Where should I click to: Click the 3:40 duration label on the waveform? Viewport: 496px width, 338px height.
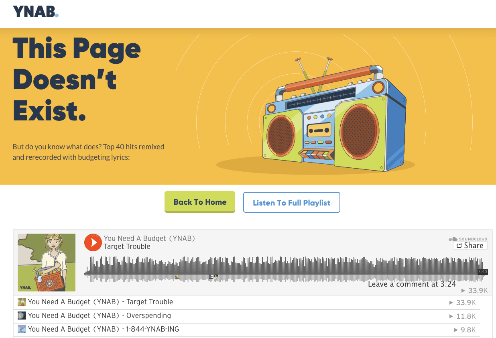482,272
